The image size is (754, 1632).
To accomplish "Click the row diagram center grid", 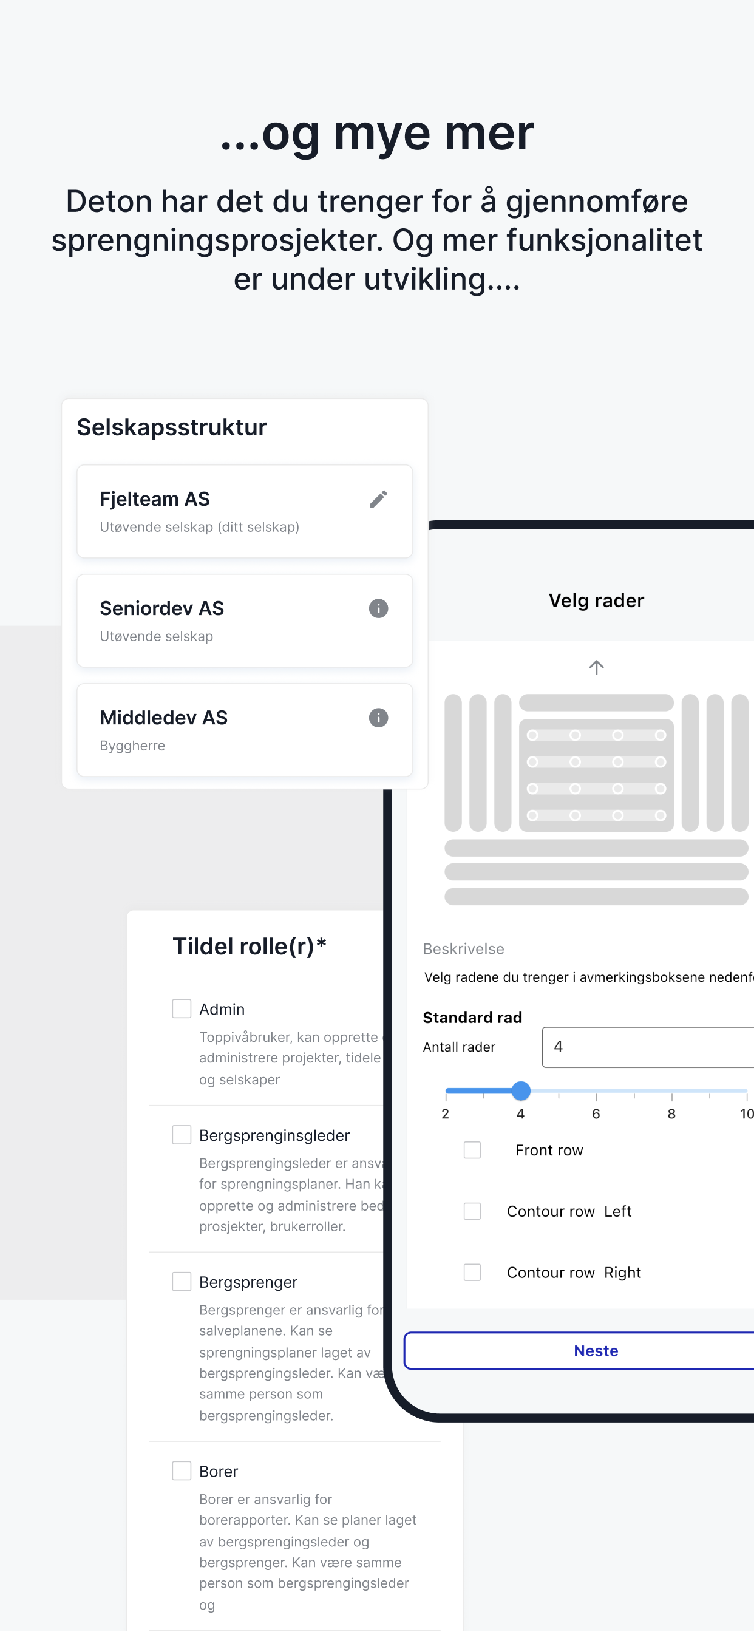I will 596,775.
